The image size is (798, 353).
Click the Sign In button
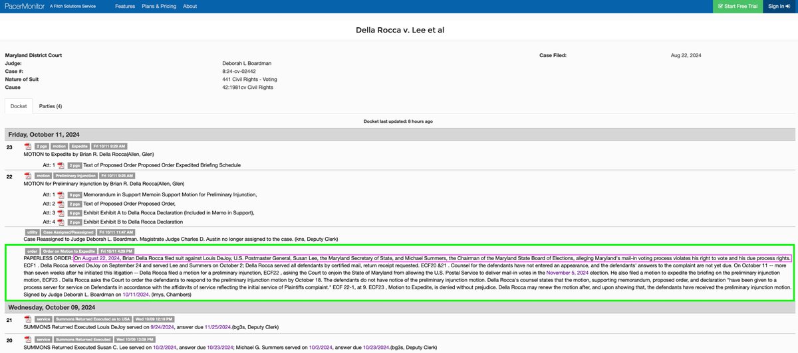pyautogui.click(x=780, y=7)
